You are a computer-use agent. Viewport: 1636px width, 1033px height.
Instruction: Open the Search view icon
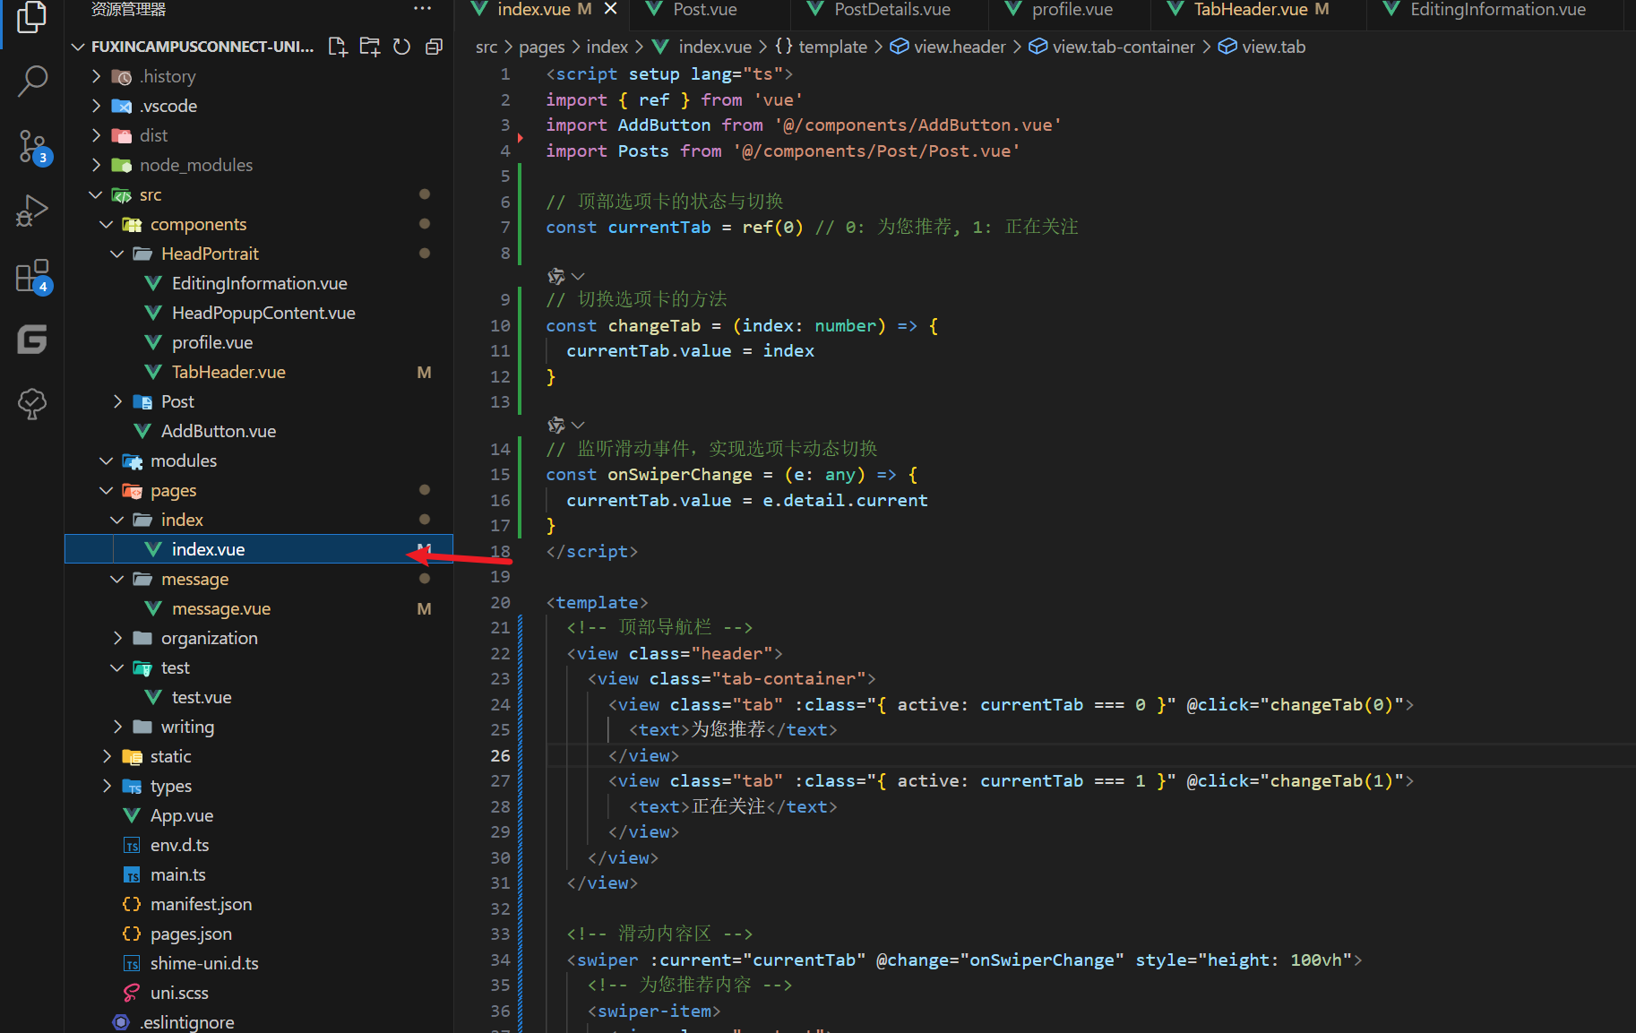click(32, 81)
